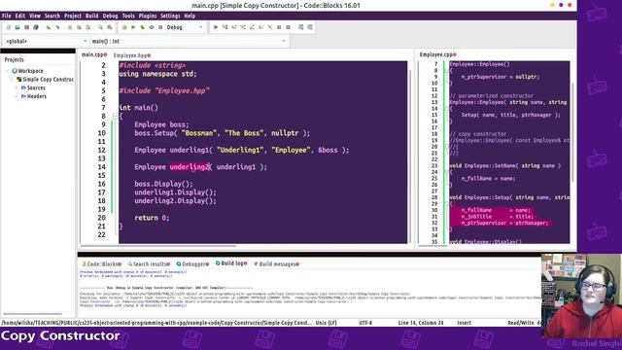Viewport: 622px width, 350px height.
Task: Open the Settings menu
Action: click(x=170, y=16)
